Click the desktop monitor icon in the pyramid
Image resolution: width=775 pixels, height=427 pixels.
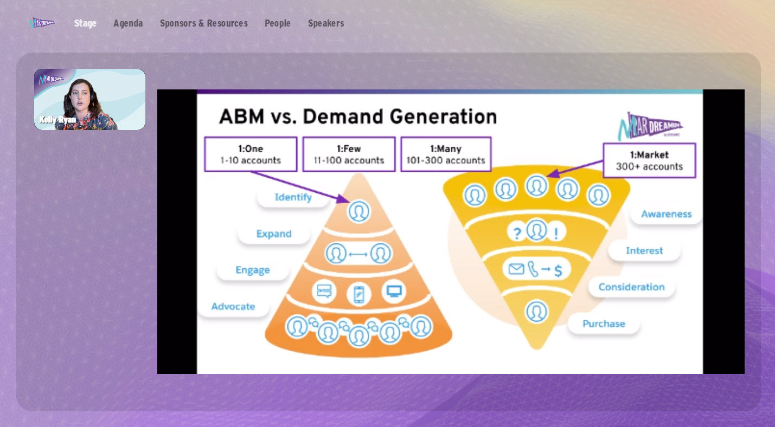[394, 291]
